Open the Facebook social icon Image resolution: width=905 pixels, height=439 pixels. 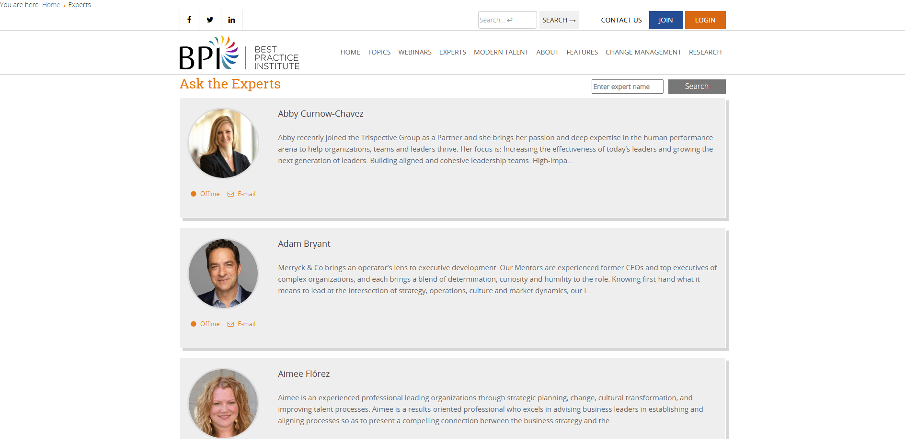[x=189, y=20]
